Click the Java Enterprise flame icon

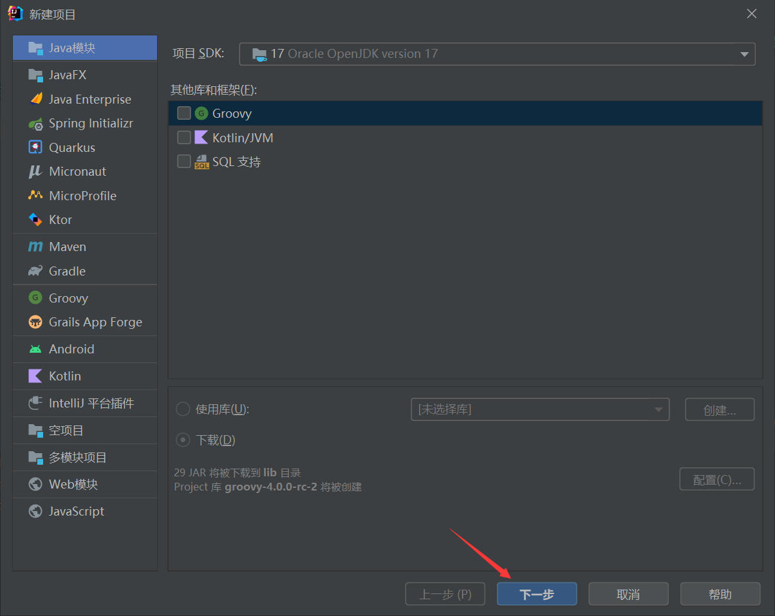click(35, 99)
